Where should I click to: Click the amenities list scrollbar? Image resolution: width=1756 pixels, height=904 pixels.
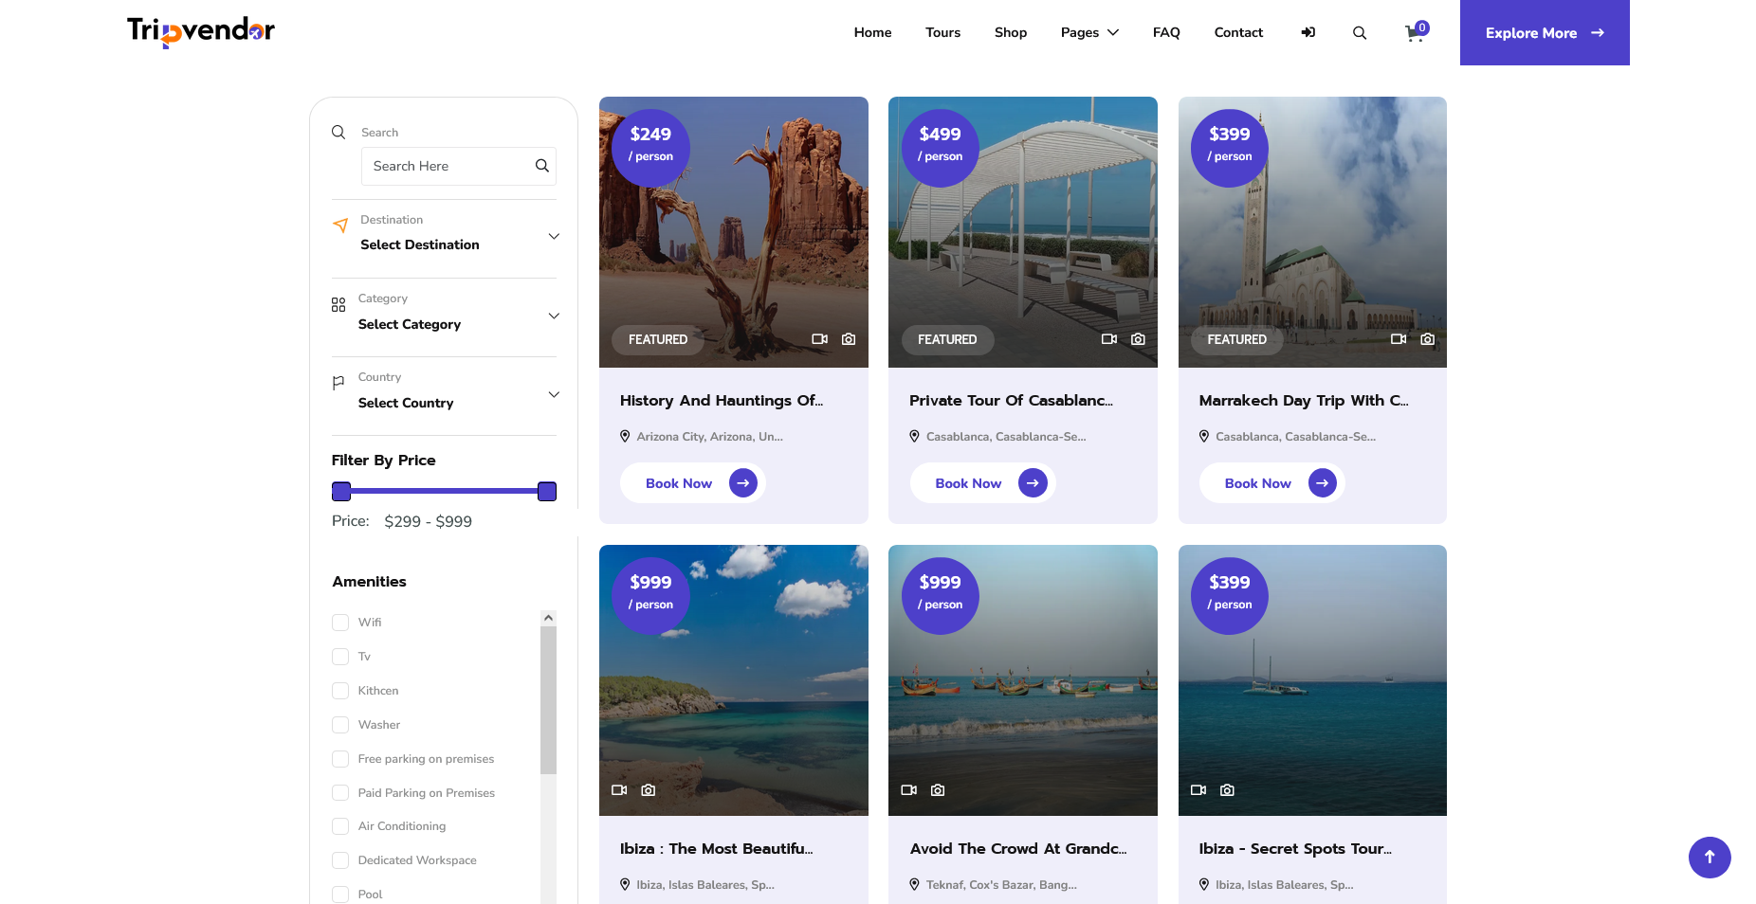click(x=548, y=700)
